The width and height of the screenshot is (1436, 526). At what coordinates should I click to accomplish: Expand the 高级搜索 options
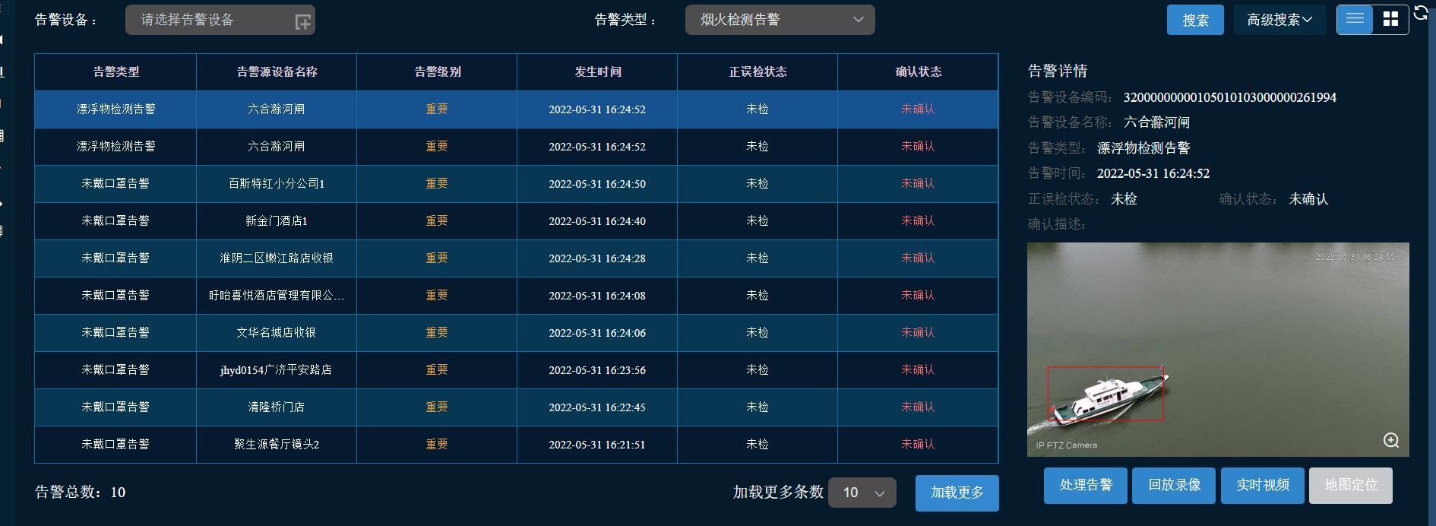click(1279, 20)
